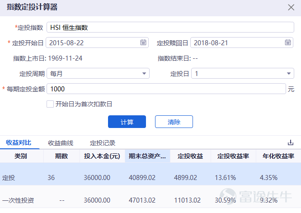The image size is (301, 213).
Task: Download results with export icon
Action: pyautogui.click(x=291, y=142)
